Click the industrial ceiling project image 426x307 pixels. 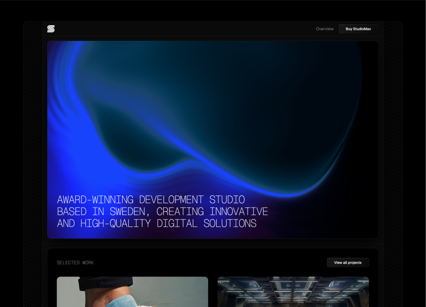tap(293, 292)
